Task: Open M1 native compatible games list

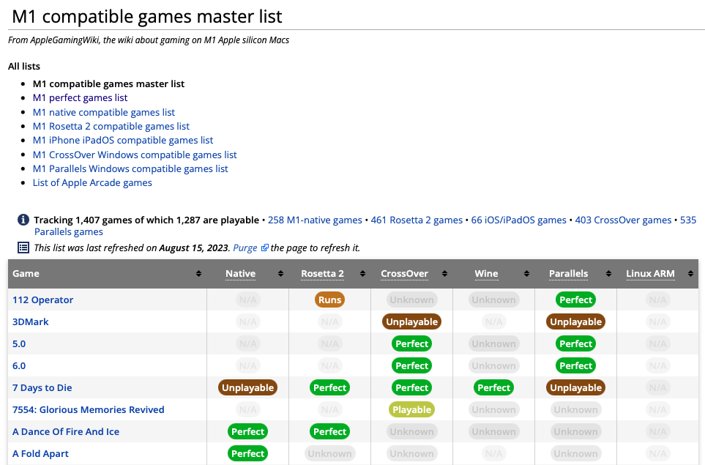Action: [x=104, y=113]
